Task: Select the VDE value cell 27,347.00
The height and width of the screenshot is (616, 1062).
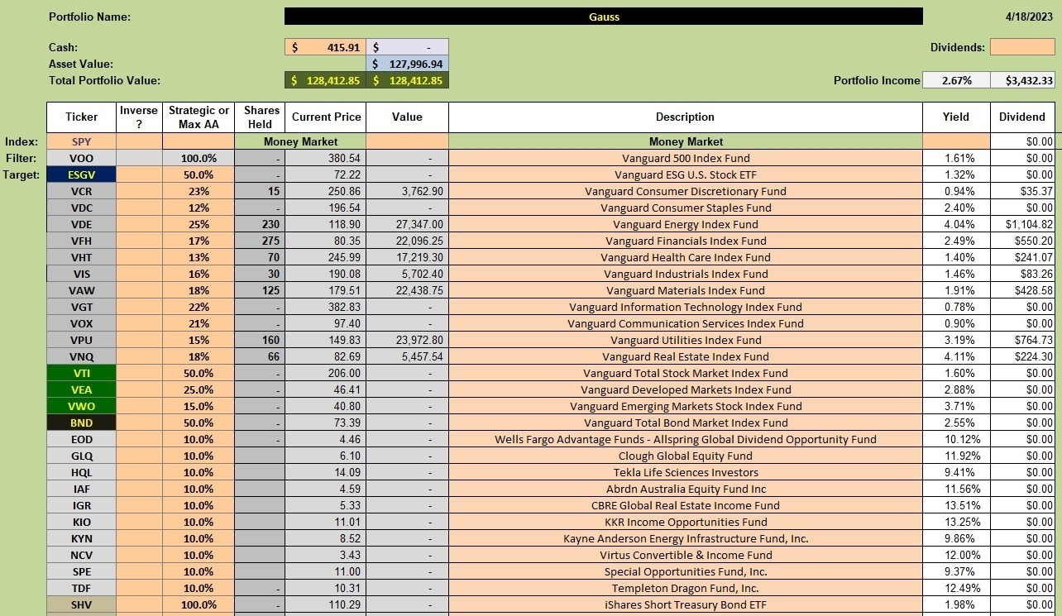Action: [x=407, y=224]
